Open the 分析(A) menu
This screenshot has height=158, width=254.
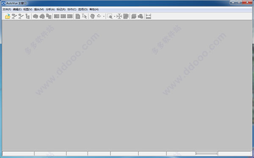click(x=50, y=9)
